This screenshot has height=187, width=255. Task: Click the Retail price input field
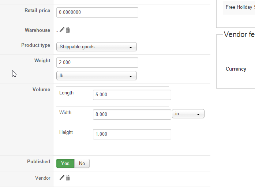(x=97, y=12)
